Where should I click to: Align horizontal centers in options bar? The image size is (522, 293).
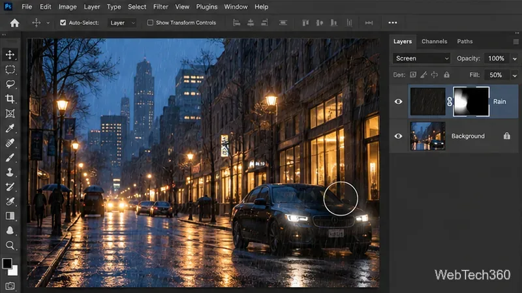(x=251, y=23)
